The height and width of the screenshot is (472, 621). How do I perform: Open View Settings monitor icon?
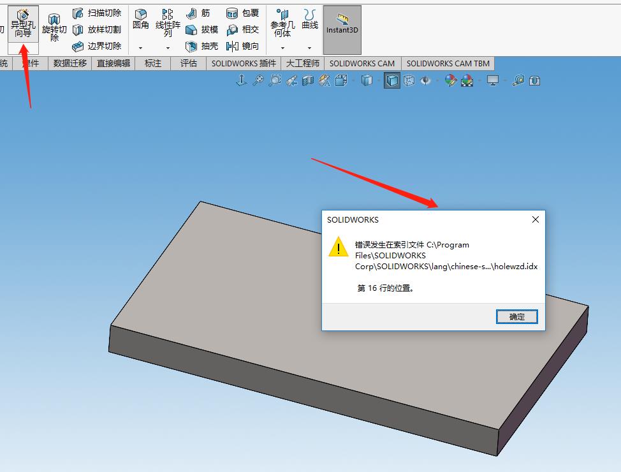pyautogui.click(x=493, y=81)
